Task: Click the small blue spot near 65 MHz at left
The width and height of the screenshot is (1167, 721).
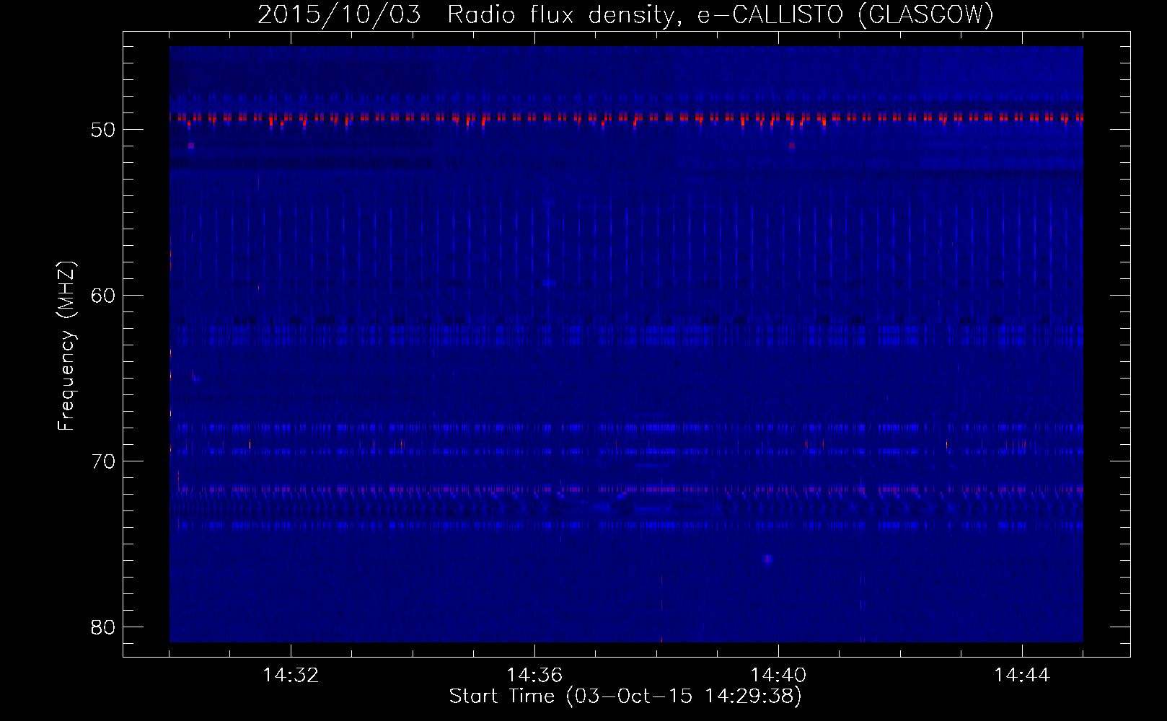Action: tap(196, 378)
